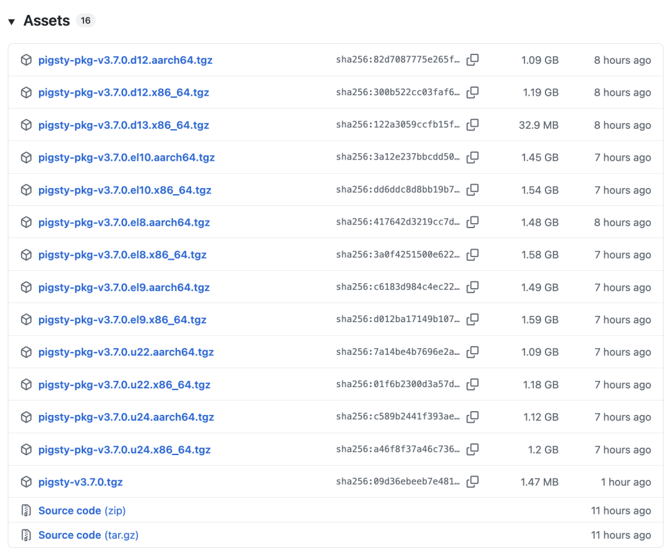
Task: Select hash text sha256:417642d3219cc7d…
Action: (398, 222)
